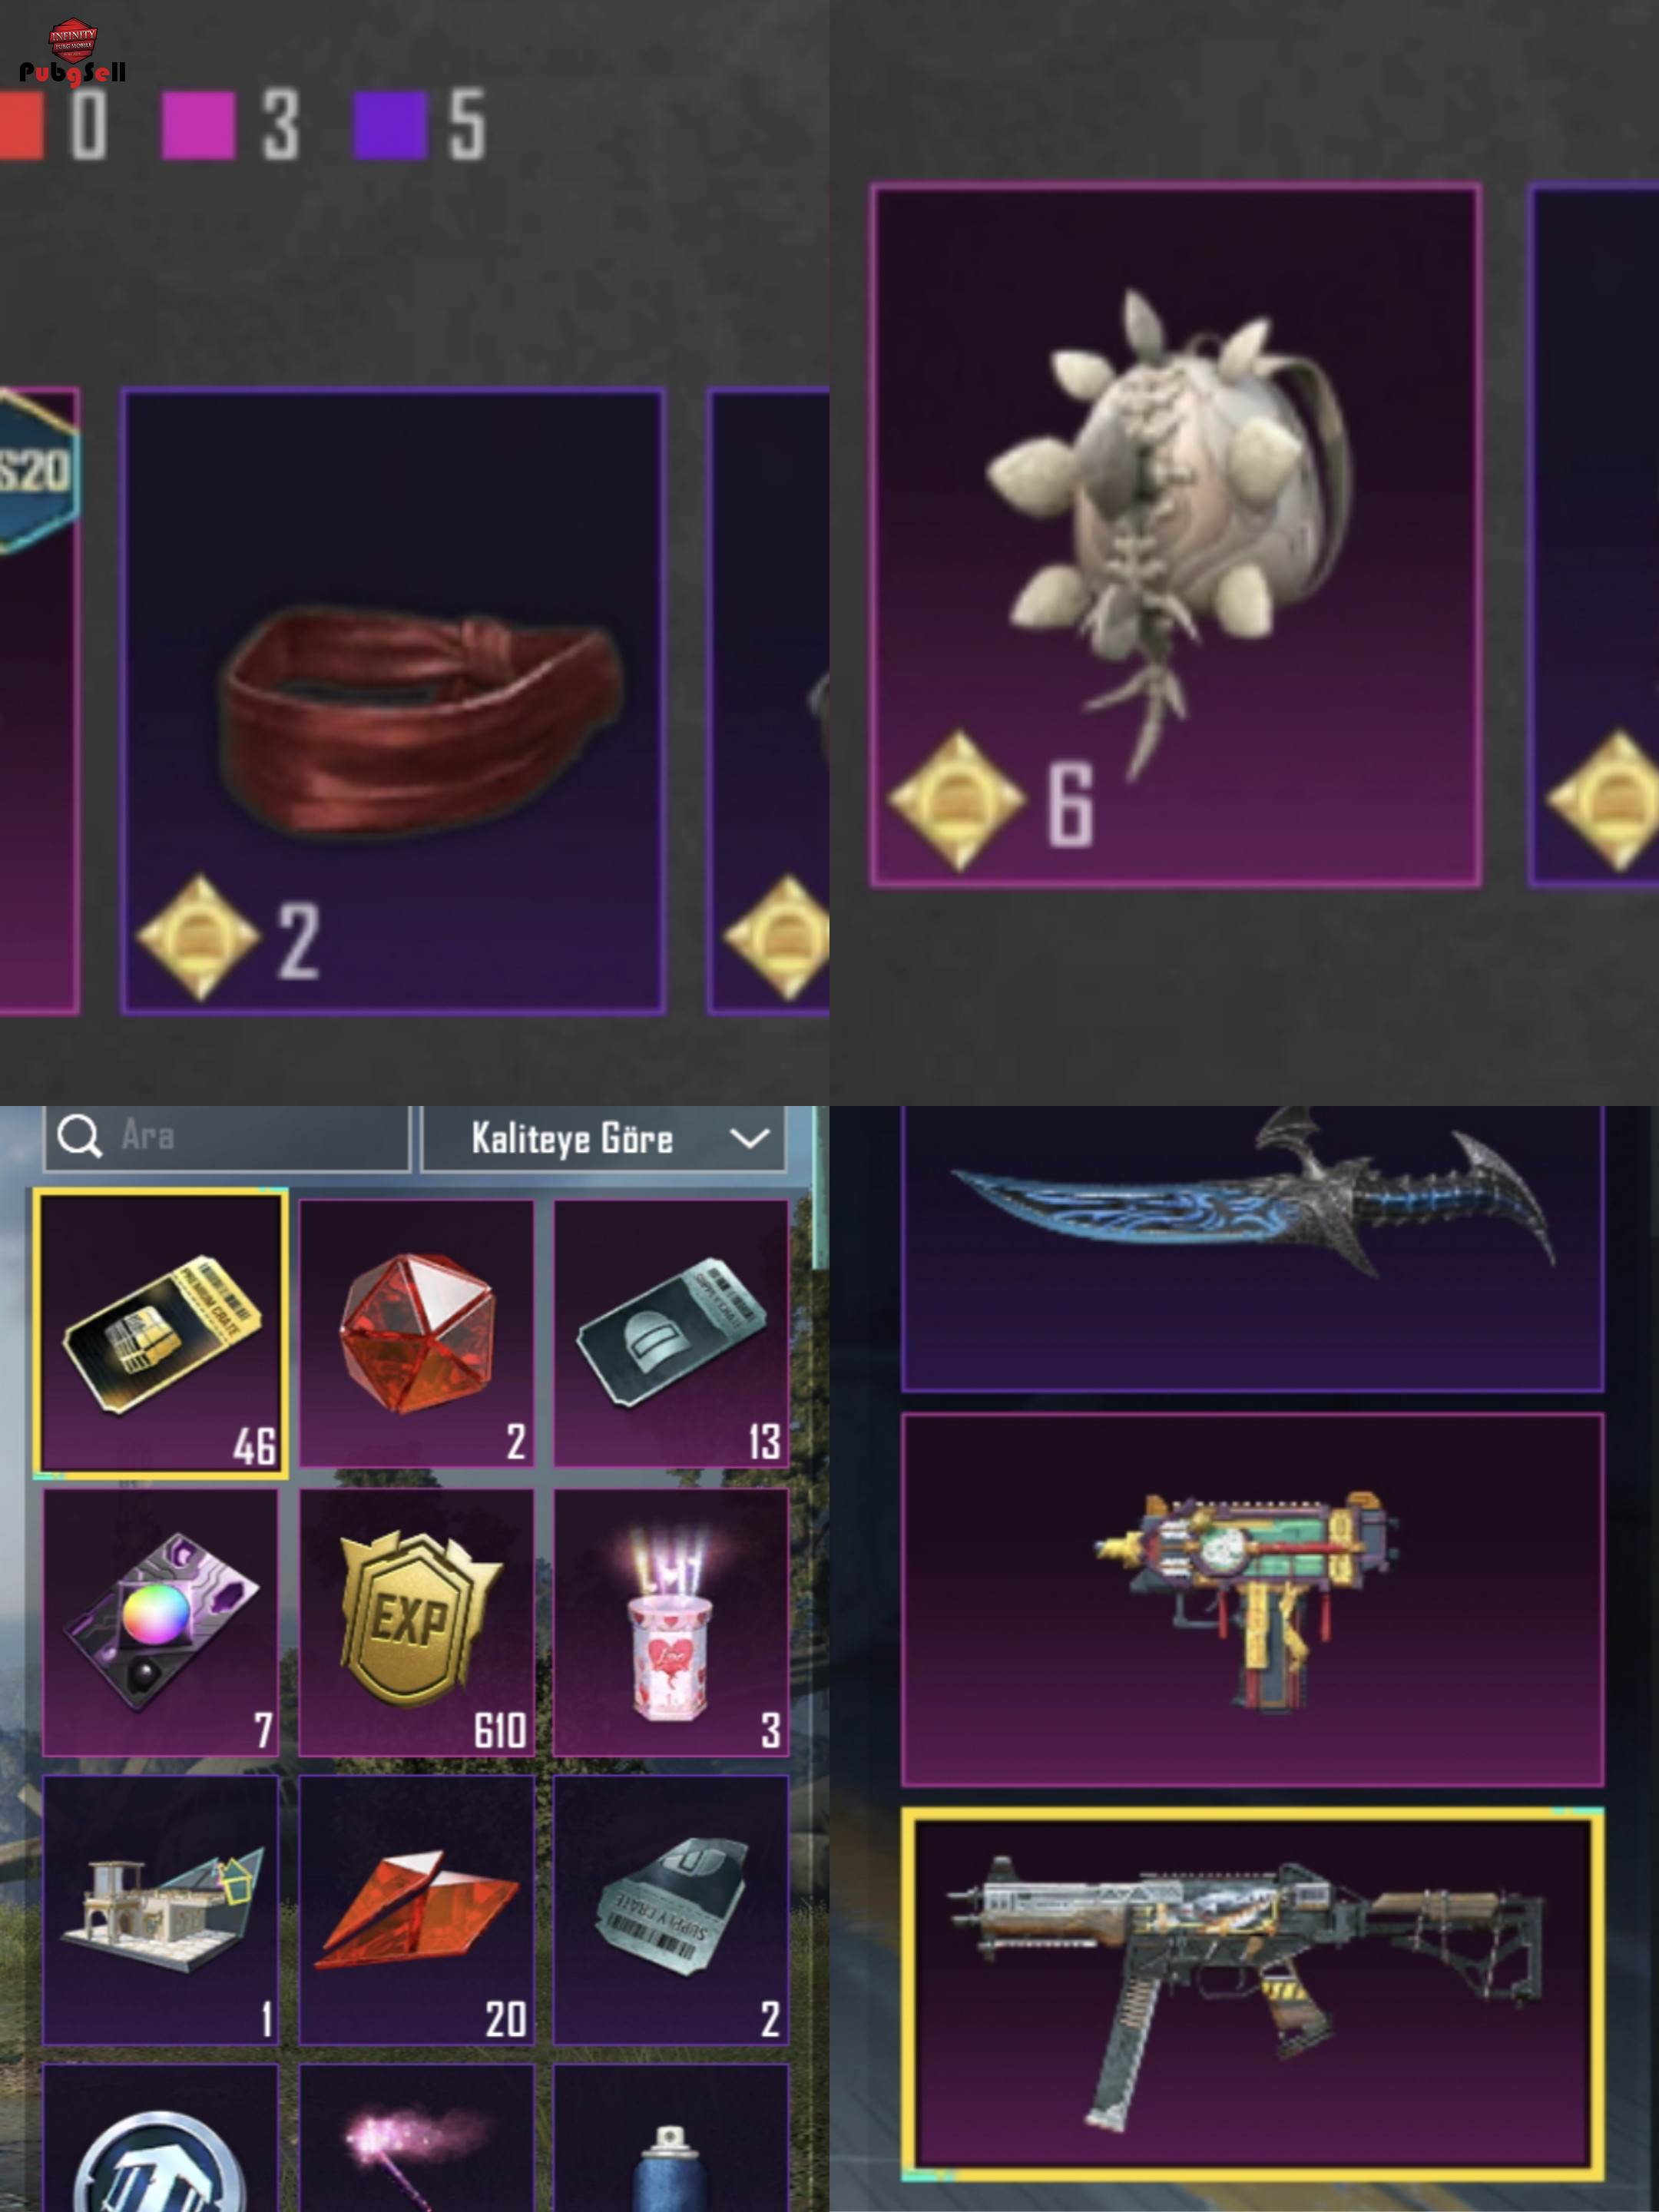
Task: Click the pink rarity color square
Action: [199, 125]
